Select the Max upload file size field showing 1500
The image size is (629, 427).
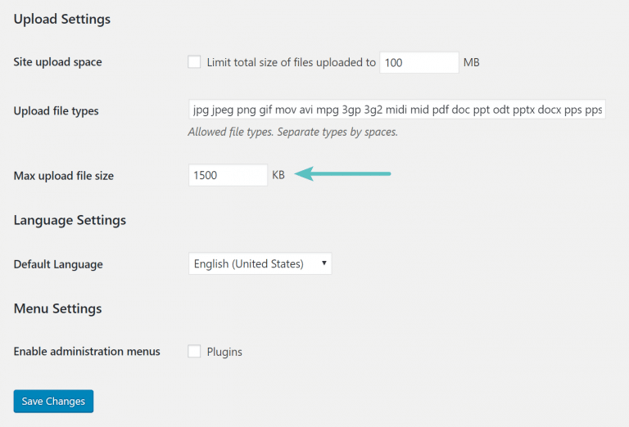228,175
